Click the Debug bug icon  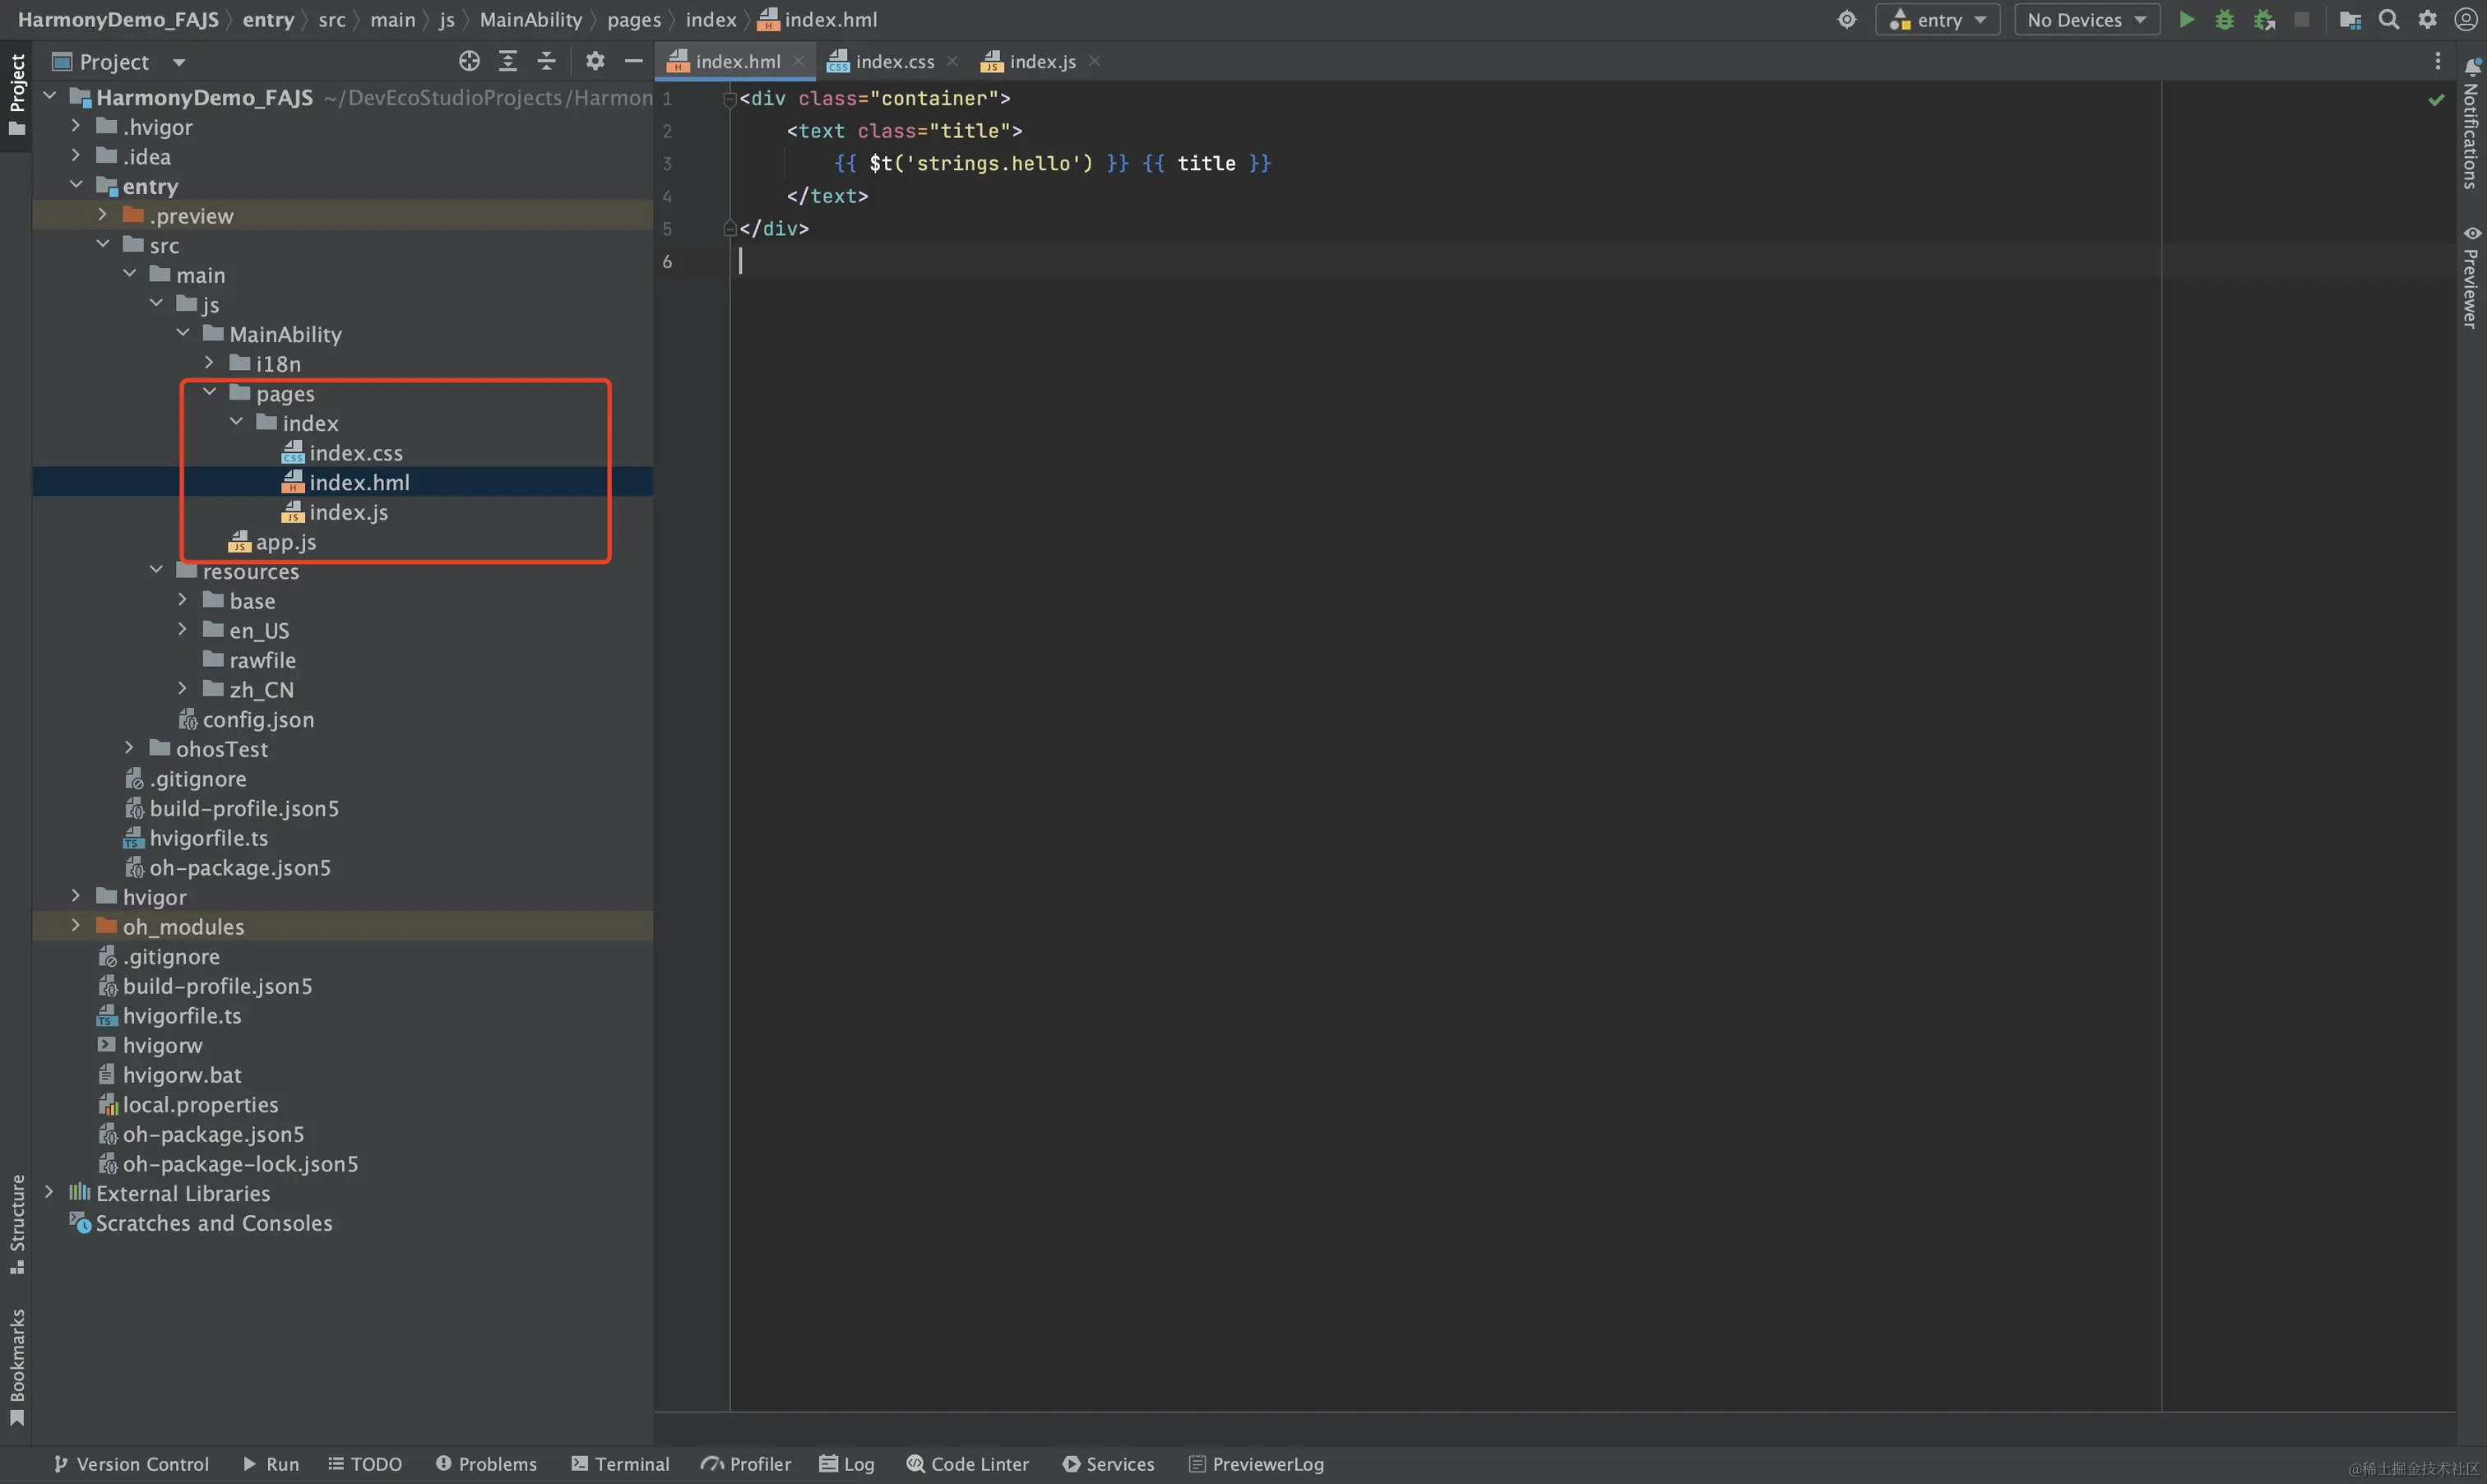2224,20
